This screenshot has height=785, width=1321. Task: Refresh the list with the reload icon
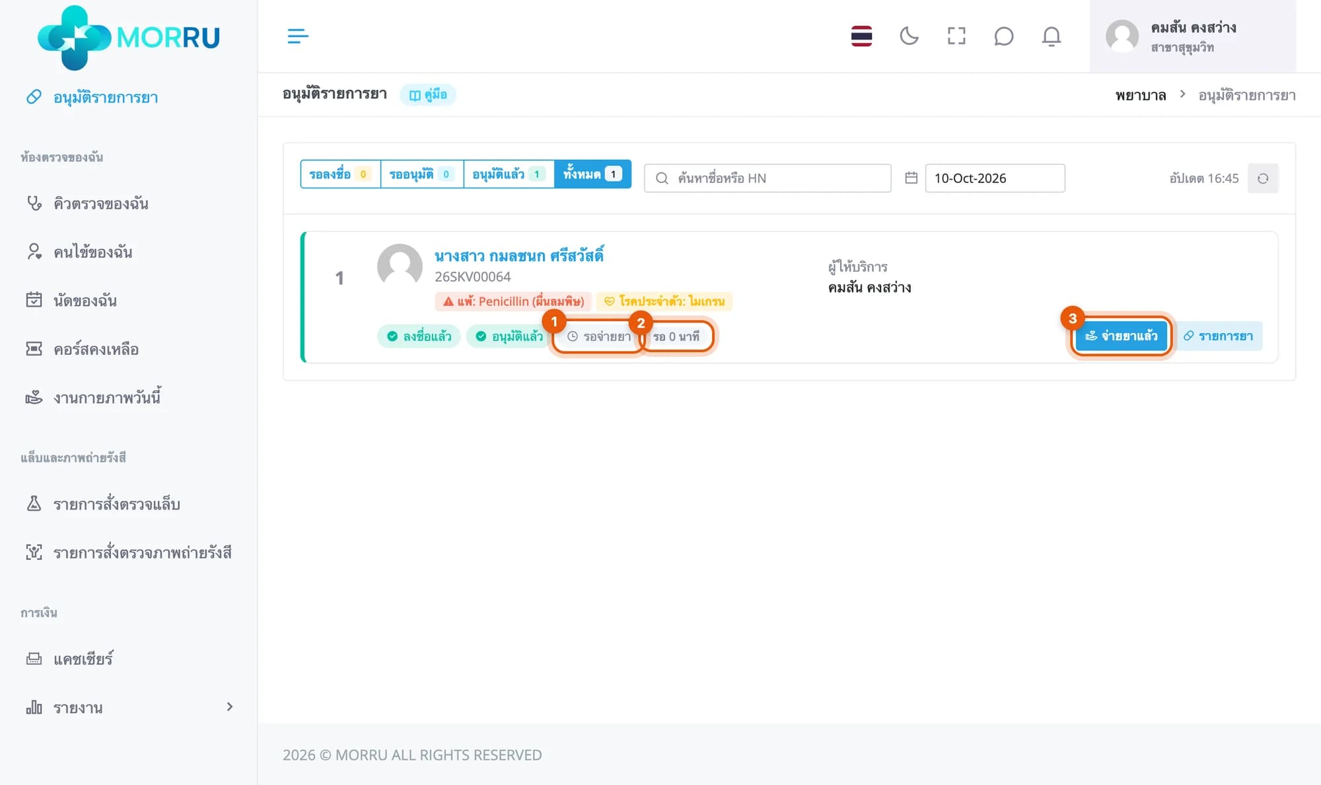1263,178
